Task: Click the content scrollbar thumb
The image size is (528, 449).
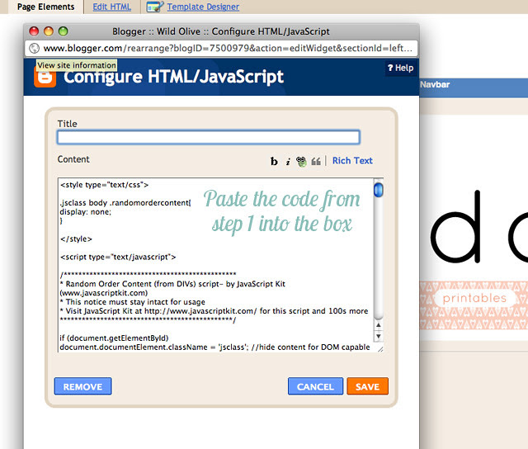Action: (379, 189)
